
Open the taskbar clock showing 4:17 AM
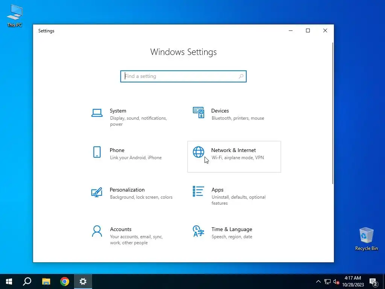pos(353,281)
